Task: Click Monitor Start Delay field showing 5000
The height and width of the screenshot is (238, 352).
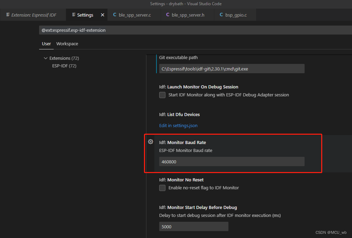Action: tap(194, 227)
